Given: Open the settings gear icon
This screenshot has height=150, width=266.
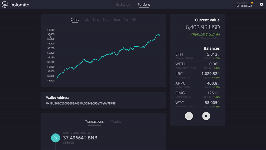Looking at the screenshot, I should point(261,5).
